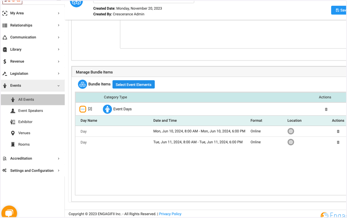347x218 pixels.
Task: Click the All Events podium icon
Action: [x=13, y=99]
